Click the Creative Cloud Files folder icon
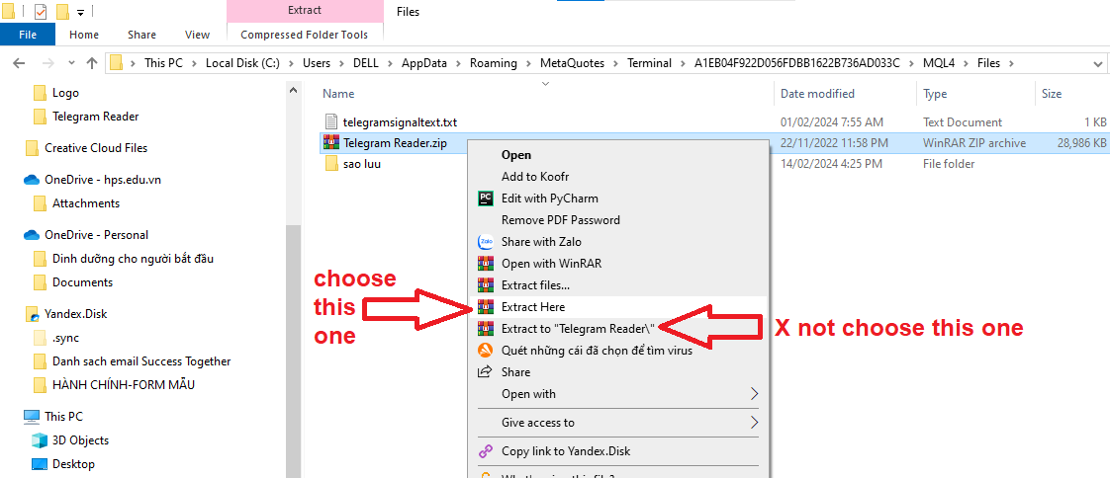Screen dimensions: 1110x478 pos(31,148)
